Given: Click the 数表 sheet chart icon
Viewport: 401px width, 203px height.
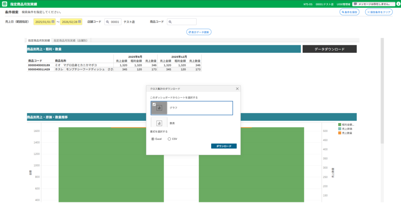Looking at the screenshot, I should click(x=159, y=123).
